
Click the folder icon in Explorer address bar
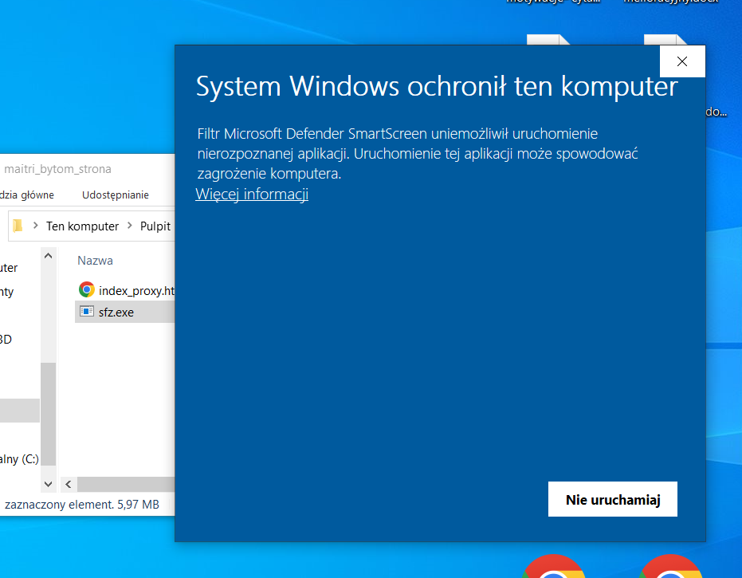coord(18,226)
